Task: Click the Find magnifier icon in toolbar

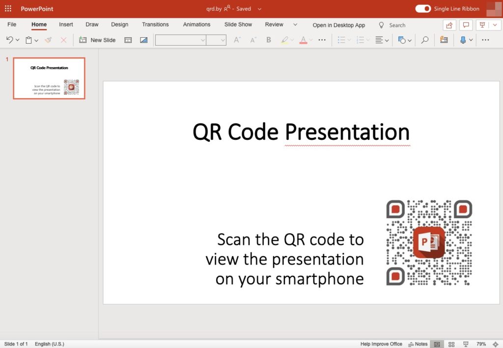Action: [425, 40]
